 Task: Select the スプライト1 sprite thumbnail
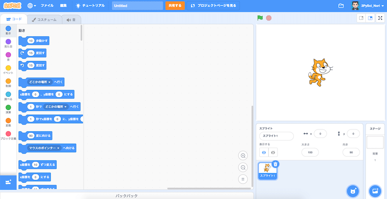click(x=267, y=171)
